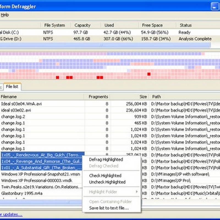Select Glastonbury 1995.m4a file
The width and height of the screenshot is (220, 220).
point(22,193)
